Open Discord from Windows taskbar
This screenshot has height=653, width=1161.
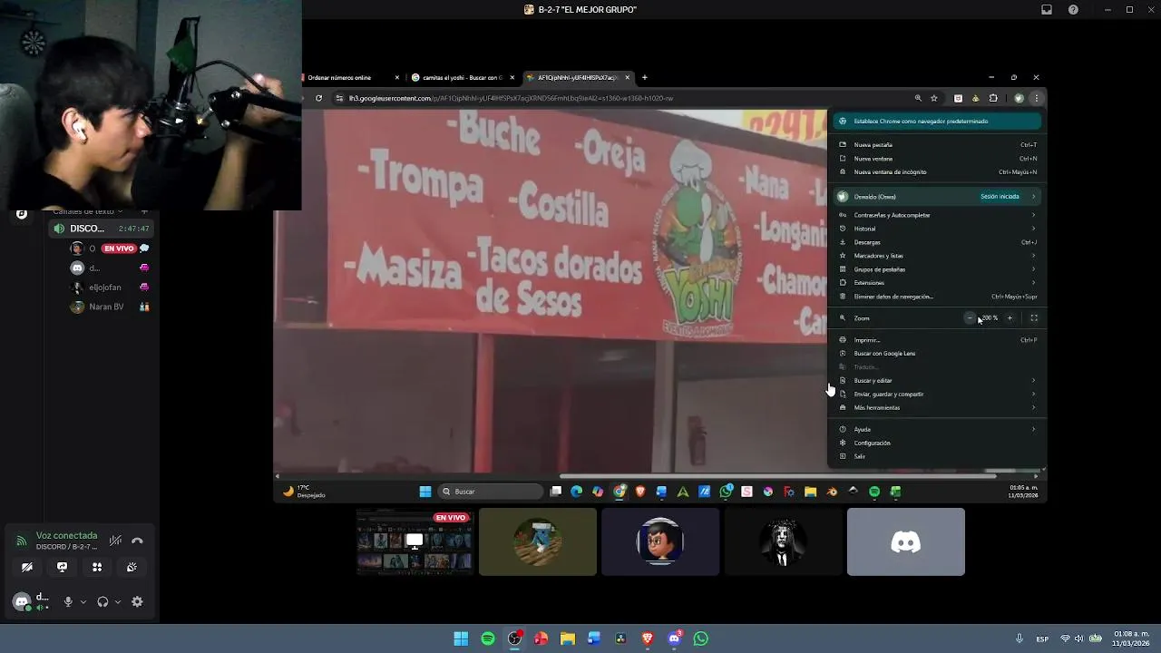(x=674, y=638)
